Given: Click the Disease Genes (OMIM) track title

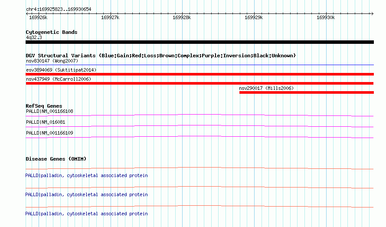Looking at the screenshot, I should 56,159.
